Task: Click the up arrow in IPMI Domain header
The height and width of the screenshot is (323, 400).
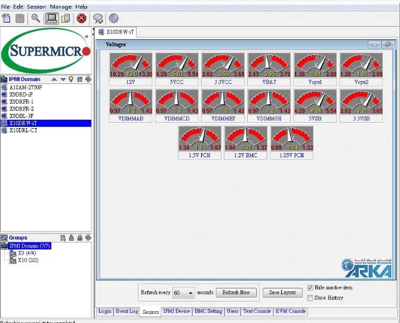Action: click(x=54, y=79)
